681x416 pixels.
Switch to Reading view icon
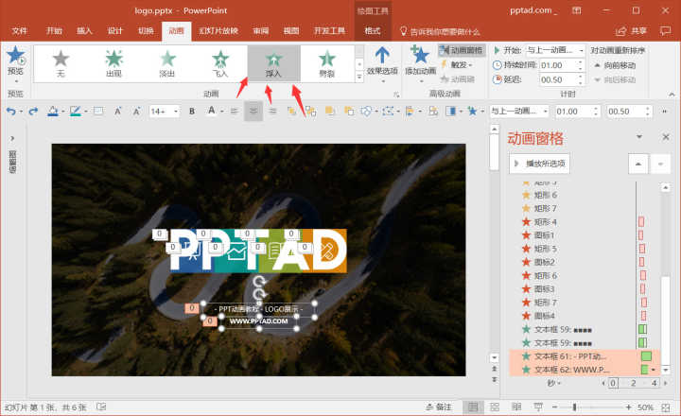click(516, 407)
